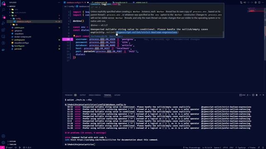The height and width of the screenshot is (149, 266).
Task: Open the Source Control view icon
Action: pos(3,17)
